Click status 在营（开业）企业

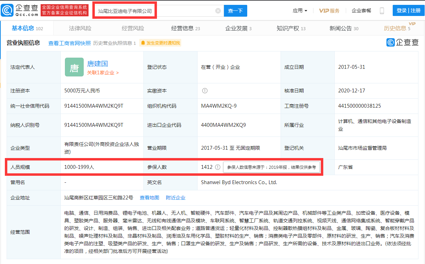click(x=220, y=67)
